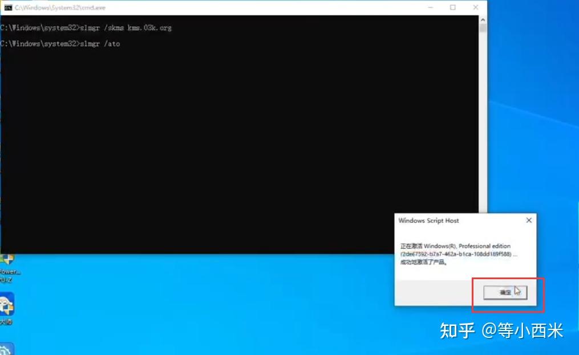Click the 'slmgr /ato' command line
Screen dimensions: 579x355
coord(60,43)
